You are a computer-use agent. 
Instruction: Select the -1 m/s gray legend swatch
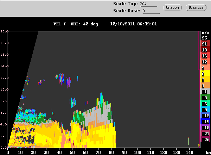tap(205, 91)
